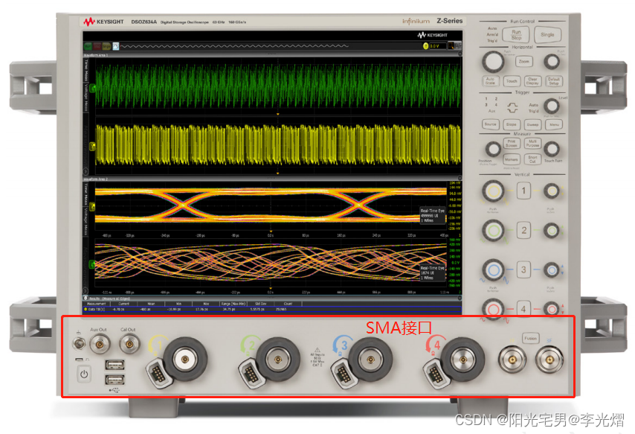Click the Aux Out connector
The height and width of the screenshot is (434, 635).
99,345
